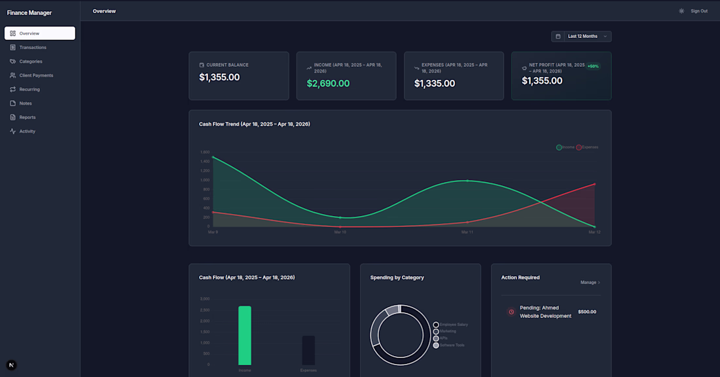The image size is (720, 377).
Task: Click the Action Required heading
Action: tap(520, 278)
